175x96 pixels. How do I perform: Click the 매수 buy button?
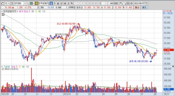pos(137,8)
